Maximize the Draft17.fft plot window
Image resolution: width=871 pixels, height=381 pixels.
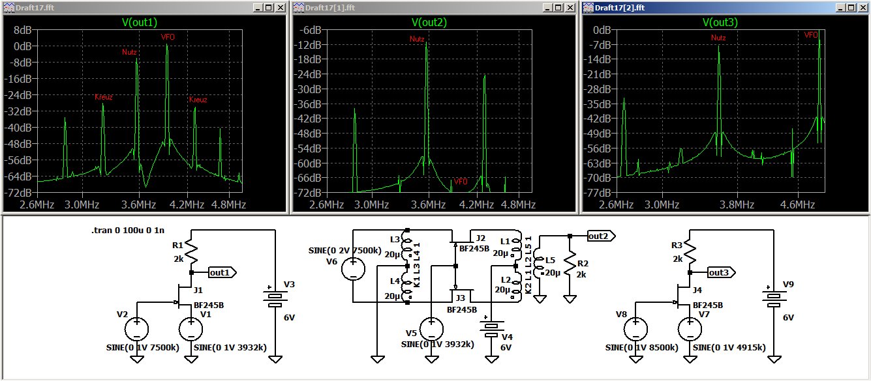[x=268, y=7]
